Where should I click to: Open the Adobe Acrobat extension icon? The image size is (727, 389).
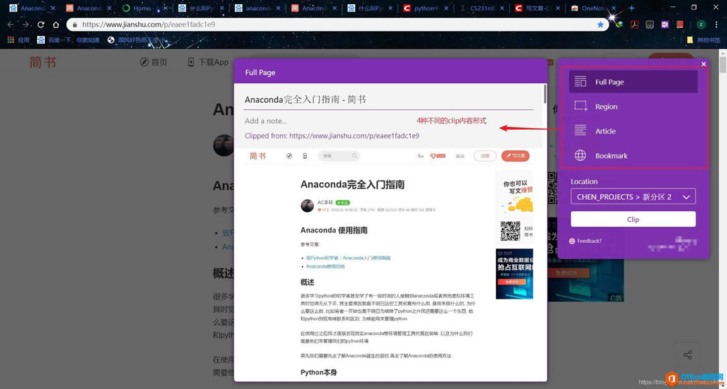click(x=634, y=25)
